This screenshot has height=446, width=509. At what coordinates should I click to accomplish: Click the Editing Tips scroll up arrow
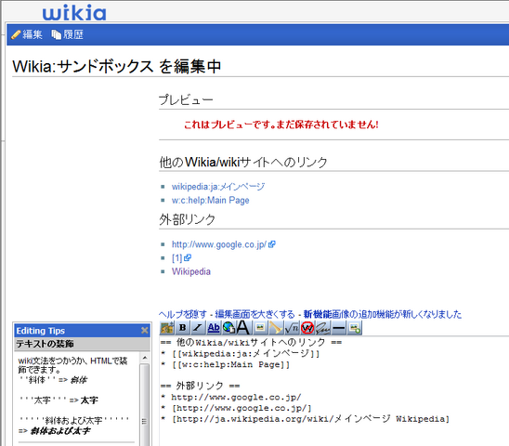tap(145, 358)
